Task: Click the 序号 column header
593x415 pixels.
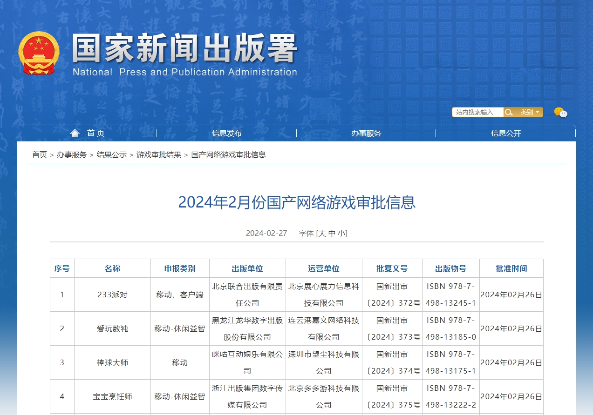Action: 62,268
